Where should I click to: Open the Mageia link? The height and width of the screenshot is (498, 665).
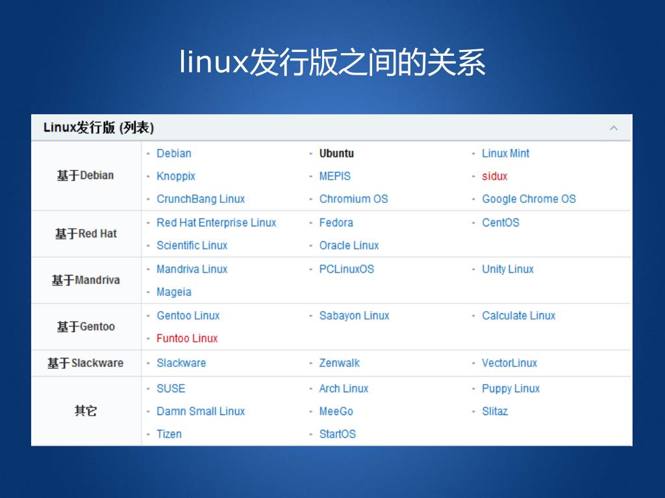(x=174, y=292)
